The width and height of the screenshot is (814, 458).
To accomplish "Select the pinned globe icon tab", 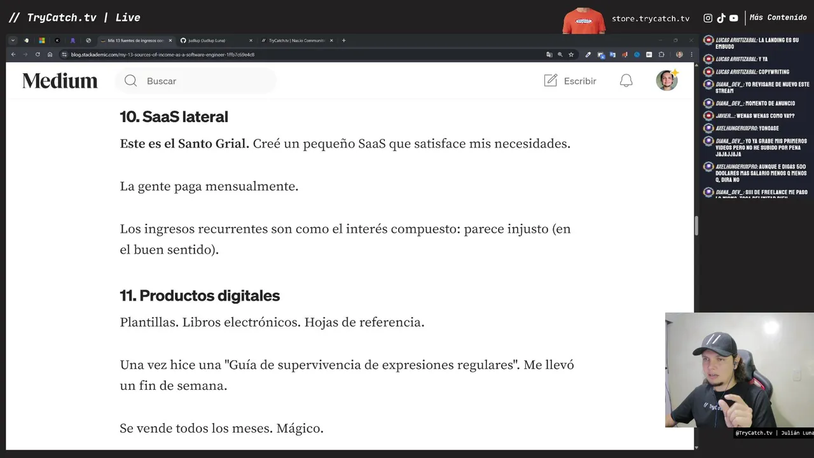I will tap(88, 41).
